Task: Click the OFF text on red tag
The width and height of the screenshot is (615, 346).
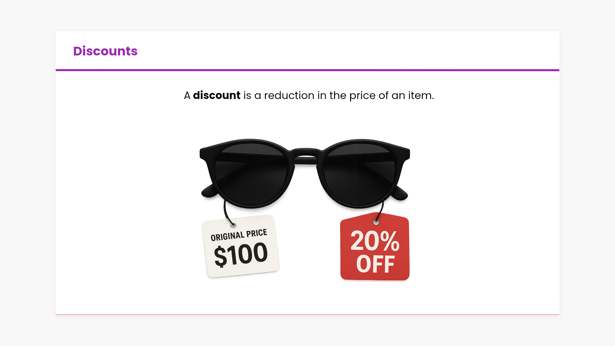Action: point(375,264)
